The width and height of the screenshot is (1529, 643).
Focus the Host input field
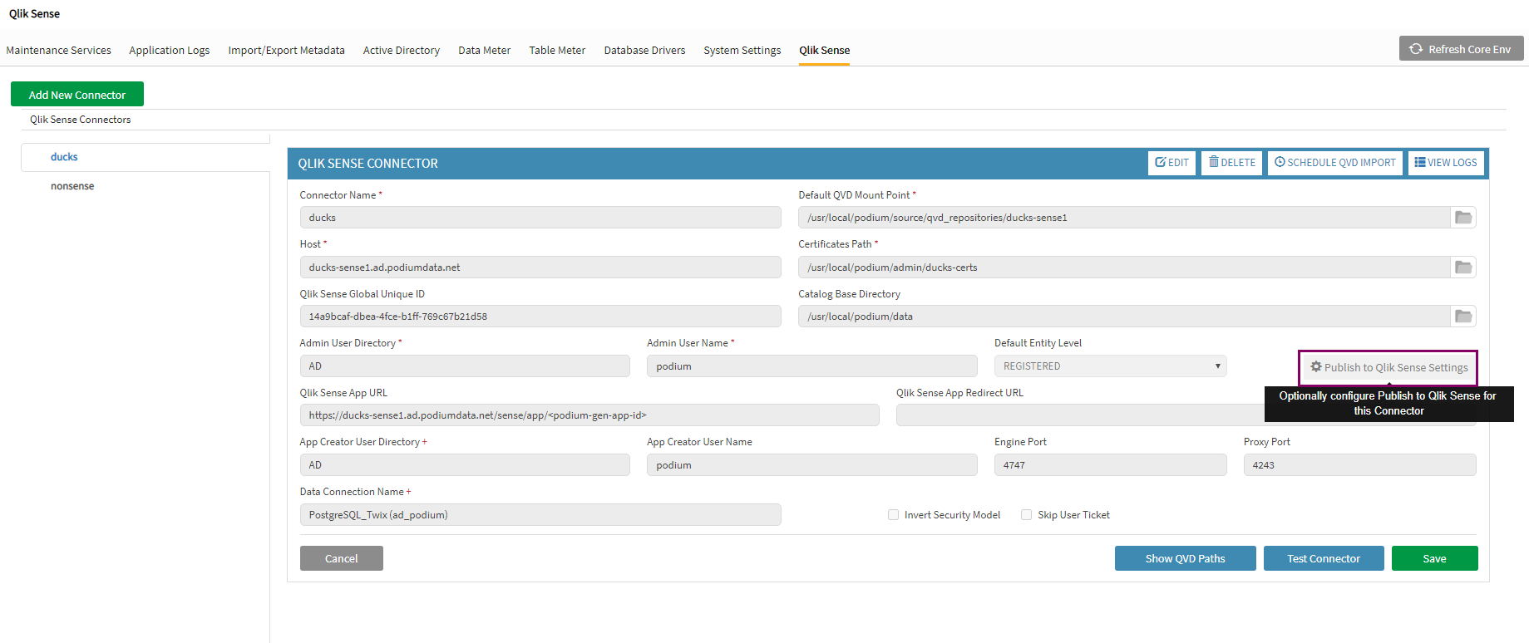coord(540,268)
